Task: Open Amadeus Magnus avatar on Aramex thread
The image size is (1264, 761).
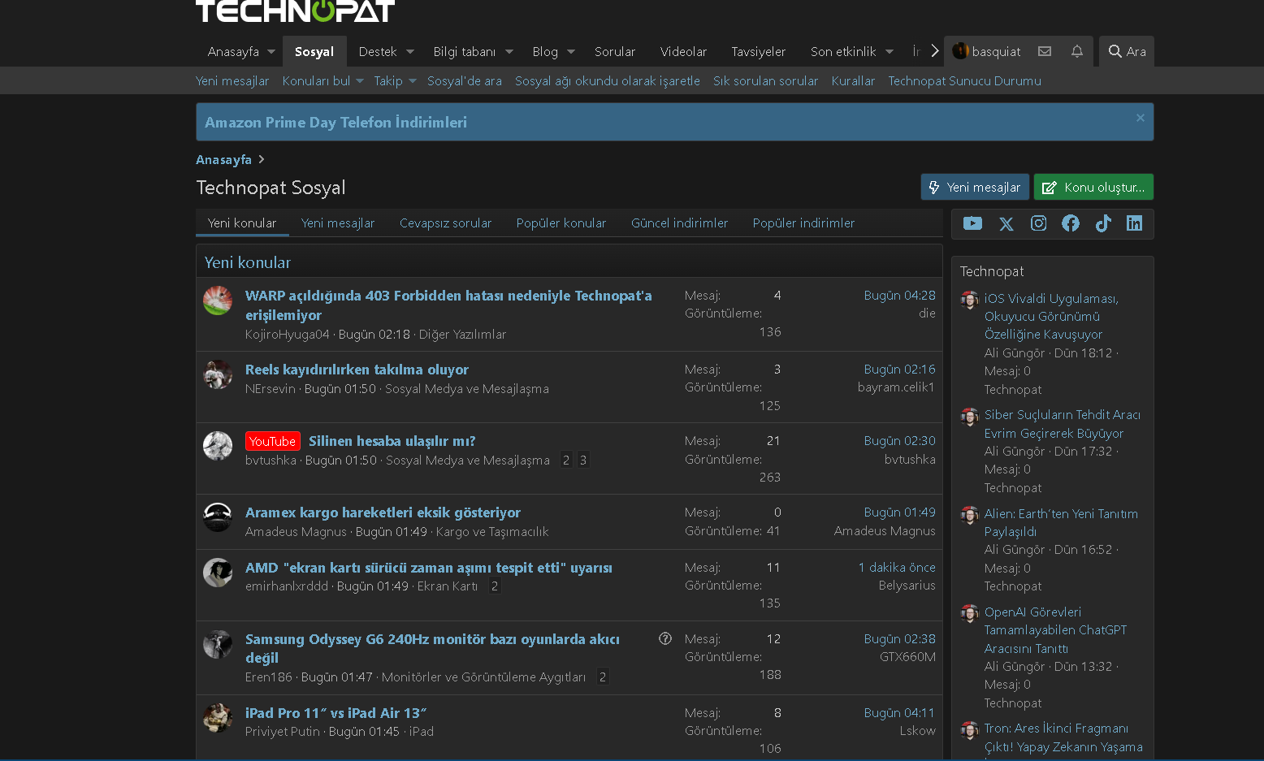Action: [218, 517]
